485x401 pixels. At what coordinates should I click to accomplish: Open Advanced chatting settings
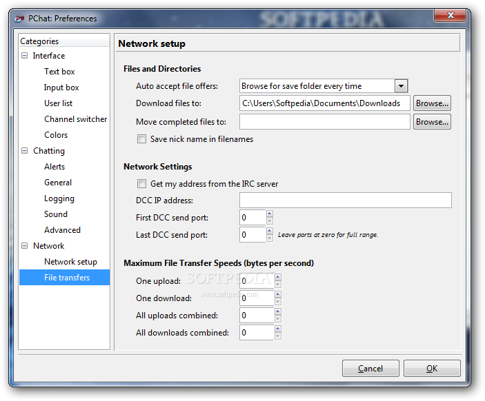tap(62, 230)
